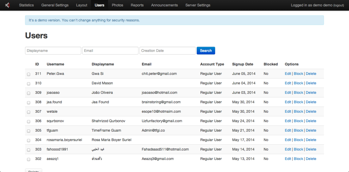Image resolution: width=349 pixels, height=172 pixels.
Task: Click the app logo icon in navbar
Action: pyautogui.click(x=7, y=5)
